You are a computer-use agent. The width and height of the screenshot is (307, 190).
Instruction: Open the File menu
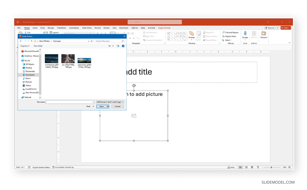click(19, 28)
